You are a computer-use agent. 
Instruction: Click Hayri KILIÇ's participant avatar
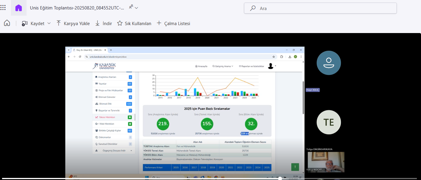329,63
